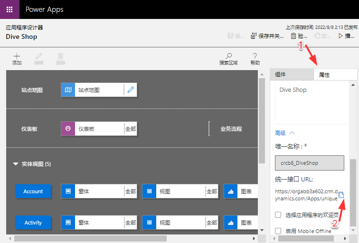Click the 窗体 text in Account row
Viewport: 359px width, 243px height.
tap(84, 191)
